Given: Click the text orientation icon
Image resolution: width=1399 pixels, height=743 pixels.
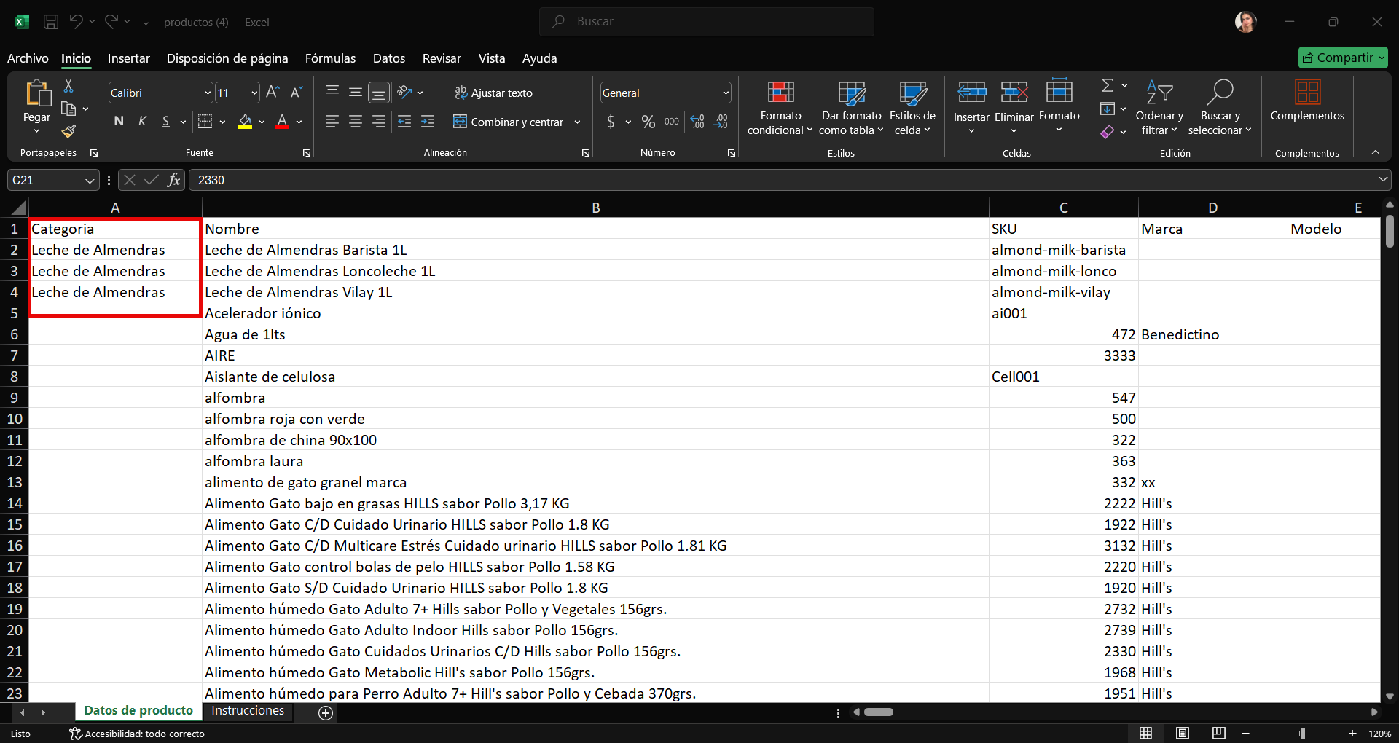Looking at the screenshot, I should pyautogui.click(x=405, y=93).
